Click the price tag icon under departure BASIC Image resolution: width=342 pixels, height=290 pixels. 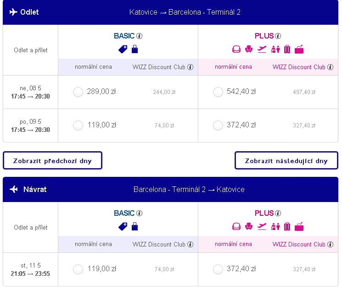click(123, 49)
